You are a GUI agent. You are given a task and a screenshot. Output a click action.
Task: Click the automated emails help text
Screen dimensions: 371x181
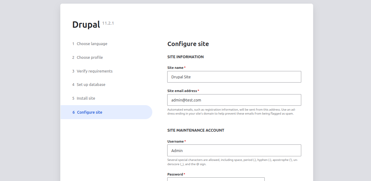pyautogui.click(x=231, y=112)
